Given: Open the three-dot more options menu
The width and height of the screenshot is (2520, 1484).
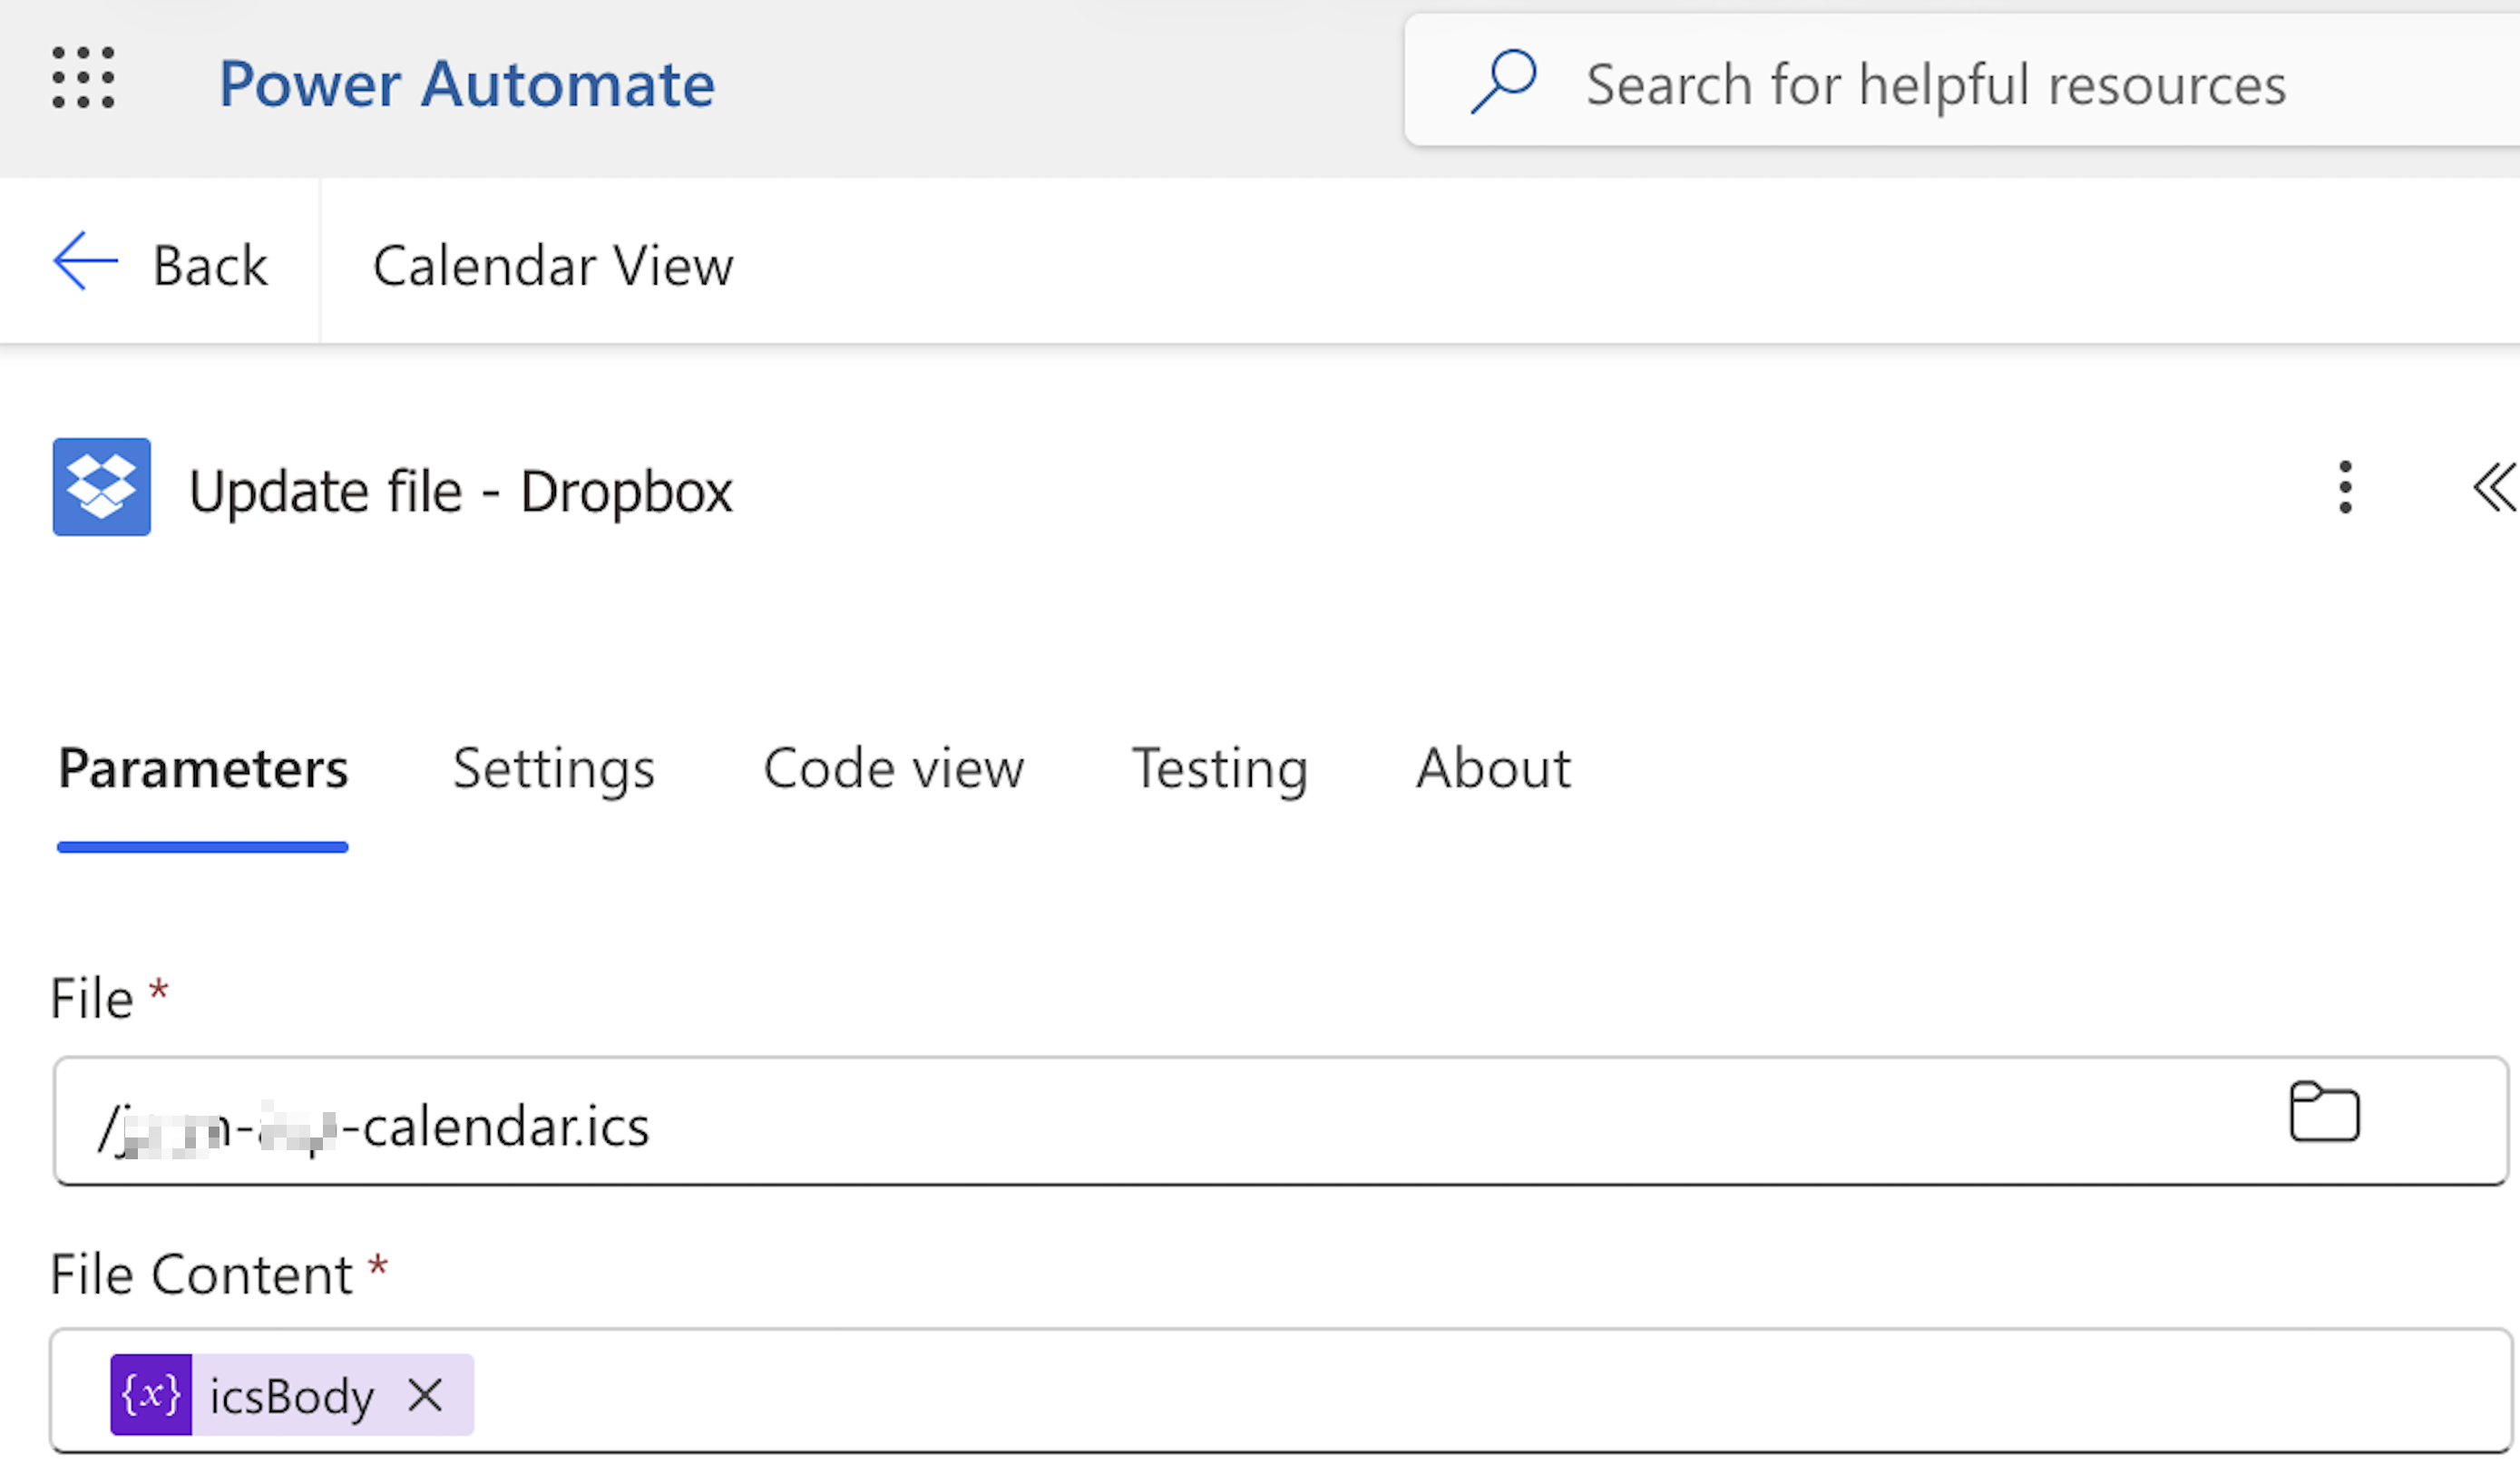Looking at the screenshot, I should [x=2345, y=488].
